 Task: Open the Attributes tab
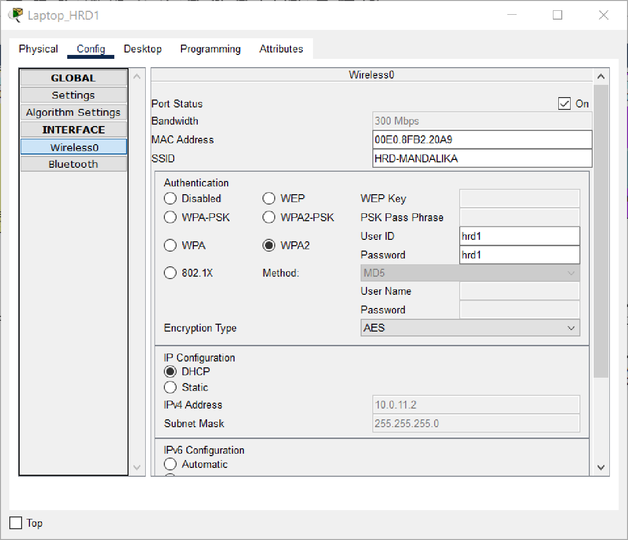pos(281,49)
